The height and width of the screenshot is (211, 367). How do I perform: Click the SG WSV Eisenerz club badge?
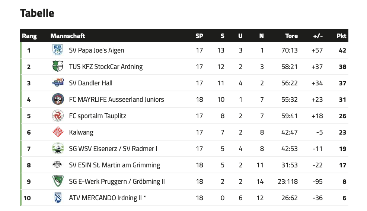pos(58,148)
